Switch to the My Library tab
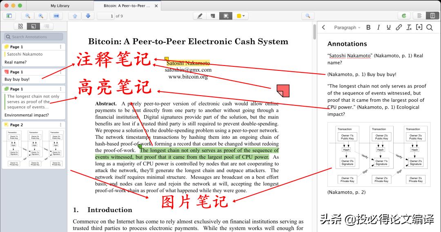The image size is (441, 232). click(60, 6)
